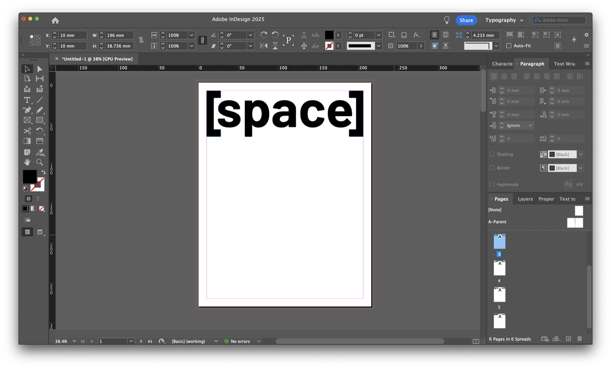Choose the Page tool
This screenshot has height=369, width=611.
[27, 79]
